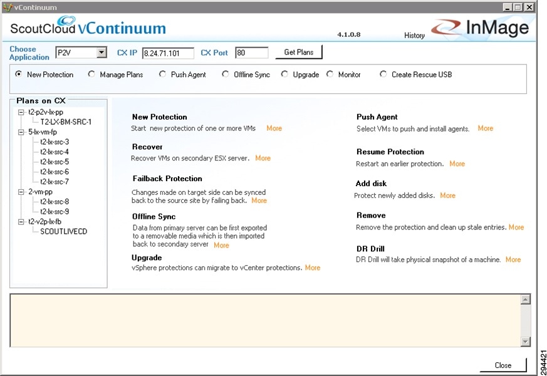This screenshot has height=376, width=547.
Task: Click More link for Recover
Action: click(263, 158)
